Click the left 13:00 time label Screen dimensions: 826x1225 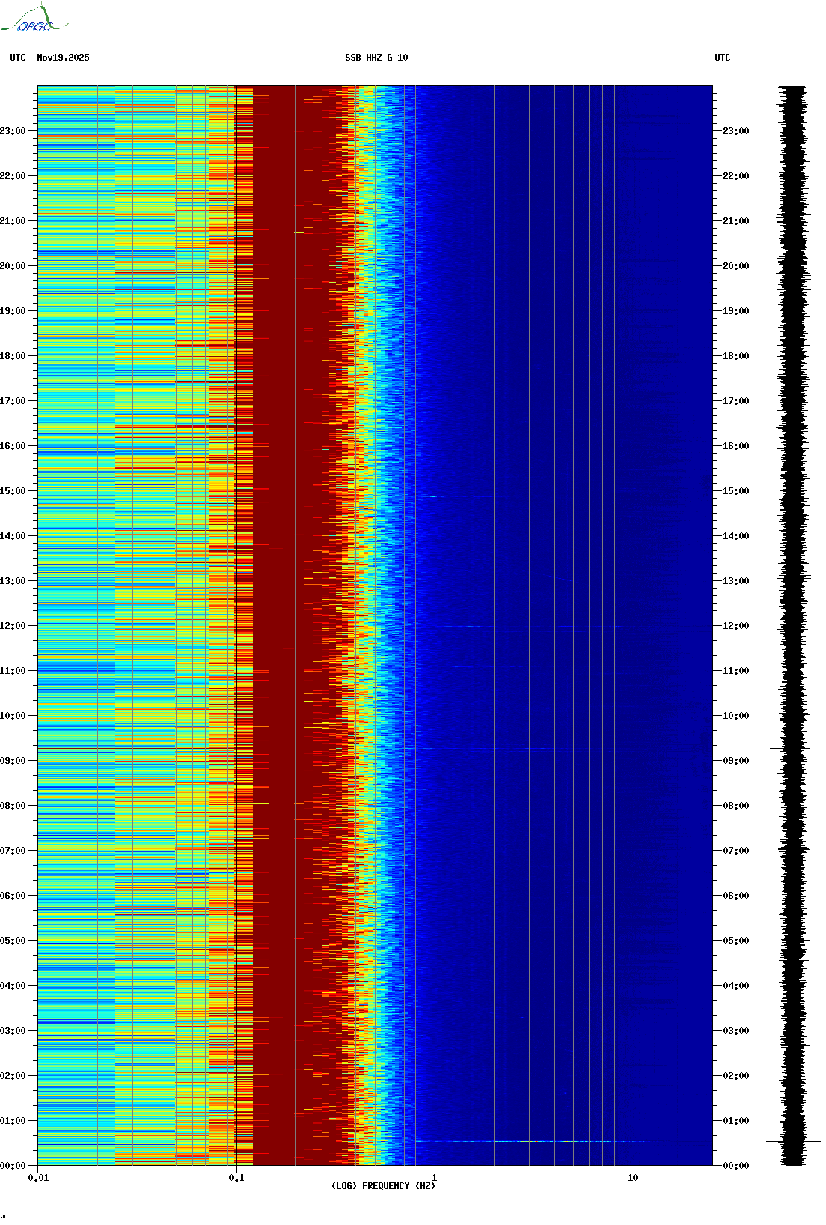coord(13,581)
